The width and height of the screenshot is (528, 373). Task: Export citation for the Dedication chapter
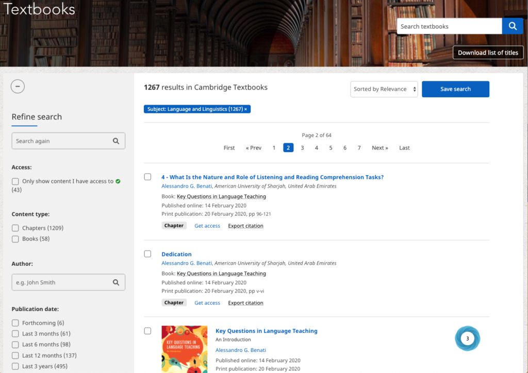point(245,303)
